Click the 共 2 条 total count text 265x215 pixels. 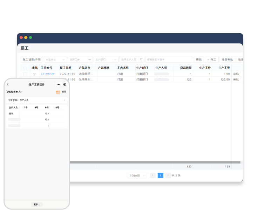176,175
